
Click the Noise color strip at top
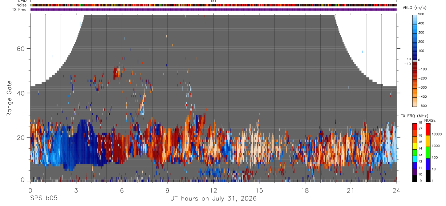pyautogui.click(x=214, y=5)
